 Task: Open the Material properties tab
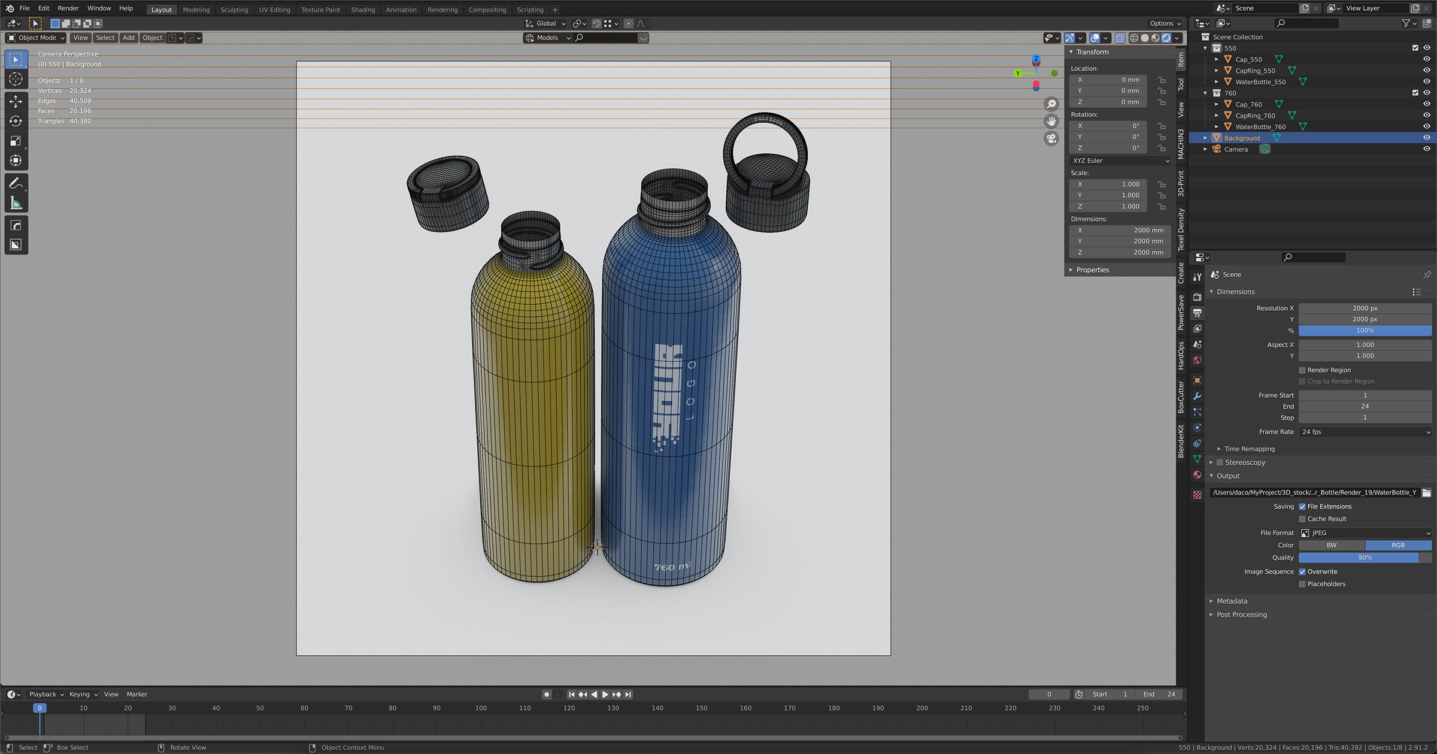[1197, 475]
